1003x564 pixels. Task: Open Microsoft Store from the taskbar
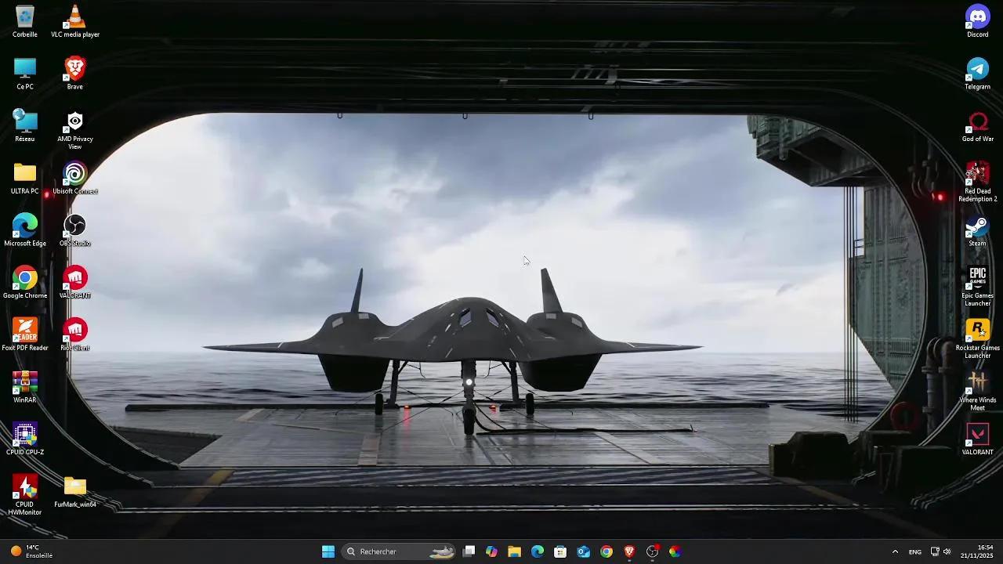[x=560, y=551]
